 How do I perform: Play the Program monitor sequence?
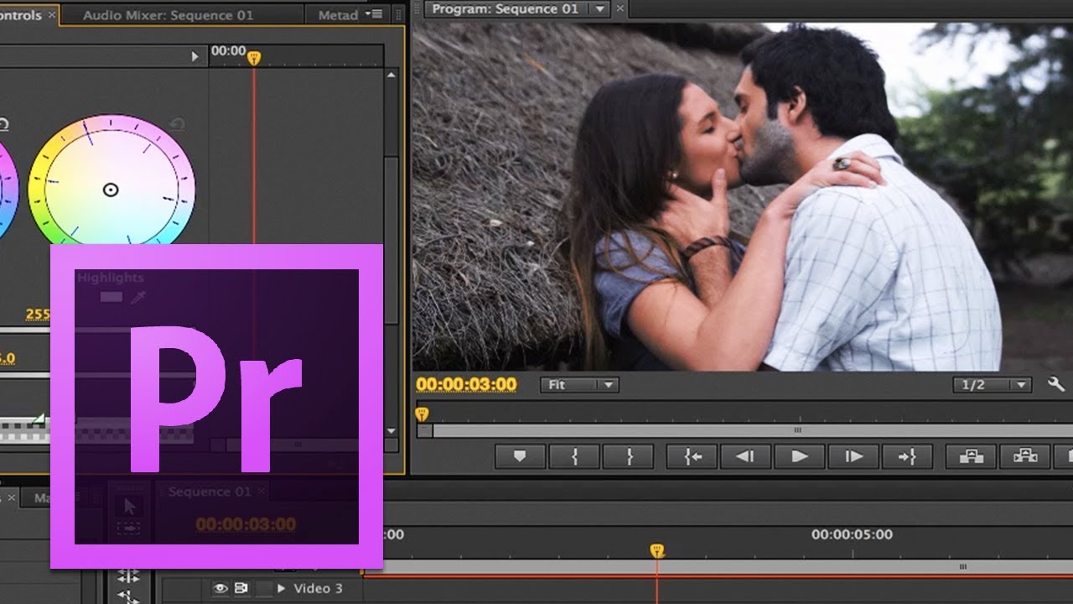tap(800, 456)
